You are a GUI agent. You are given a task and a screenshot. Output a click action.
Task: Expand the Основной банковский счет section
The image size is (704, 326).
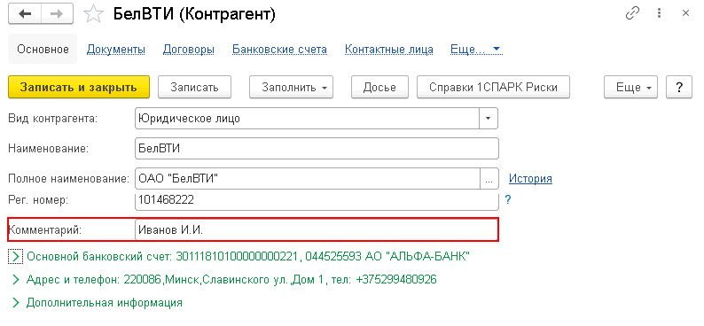(15, 257)
